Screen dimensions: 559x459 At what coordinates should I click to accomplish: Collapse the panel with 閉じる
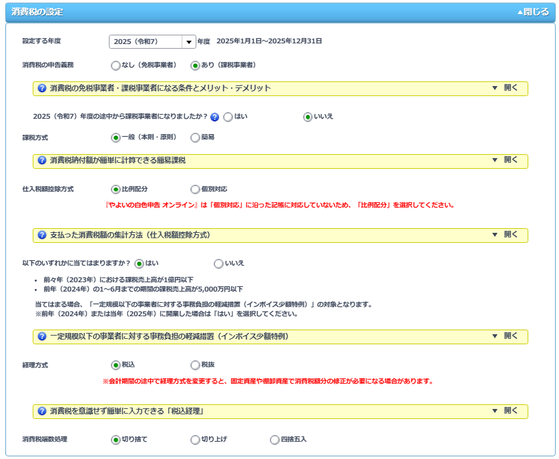533,12
